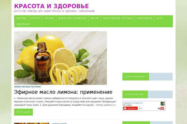Select ЛЕКАРСТВЕННЫЕ РАСТЕНИЯ in the navigation bar

117,18
